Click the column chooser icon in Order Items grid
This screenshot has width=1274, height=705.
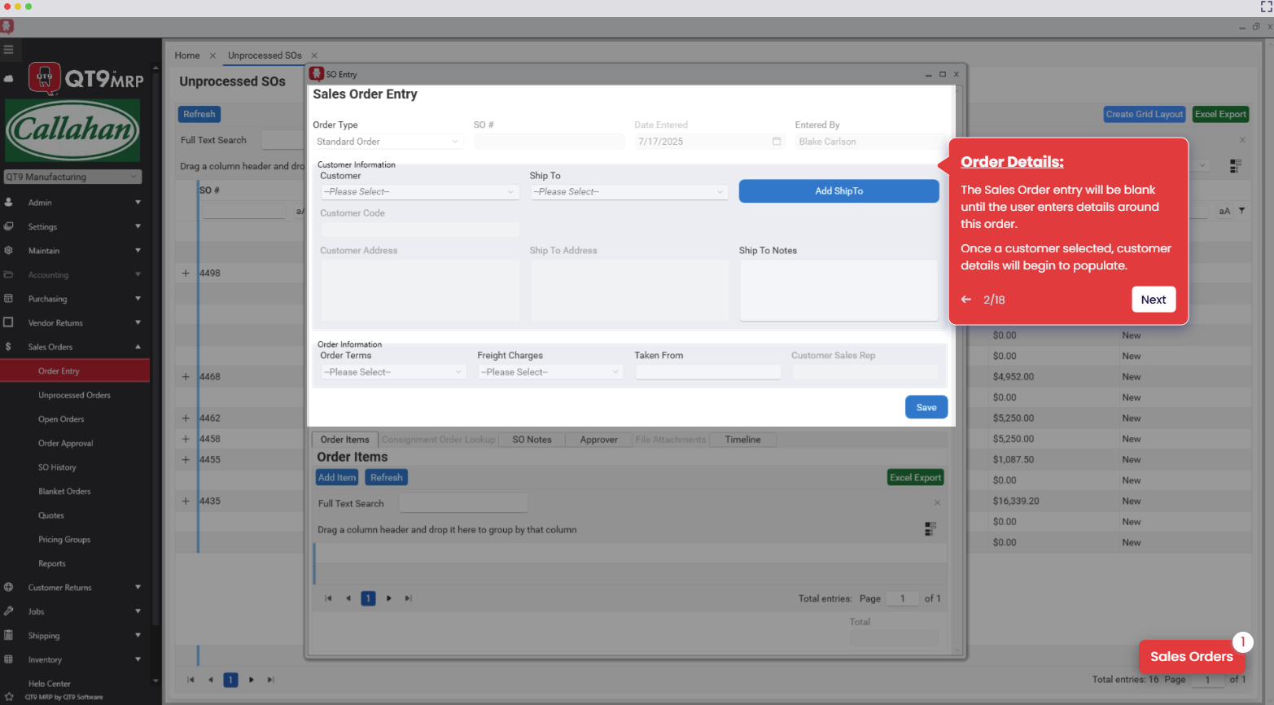coord(930,529)
